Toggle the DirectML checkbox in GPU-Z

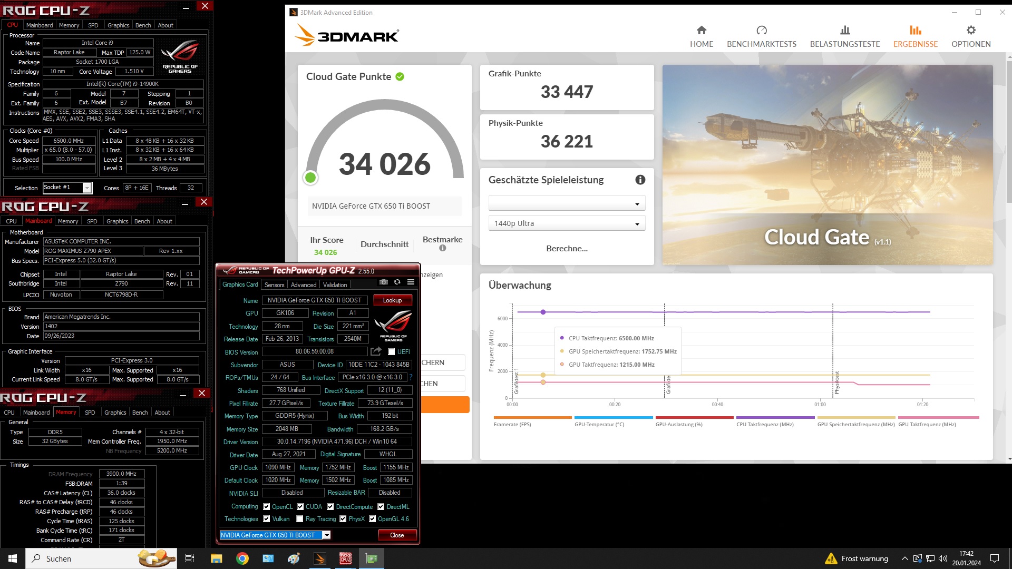tap(381, 507)
